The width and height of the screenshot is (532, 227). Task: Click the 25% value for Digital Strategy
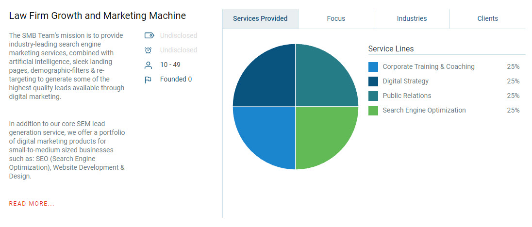[513, 81]
